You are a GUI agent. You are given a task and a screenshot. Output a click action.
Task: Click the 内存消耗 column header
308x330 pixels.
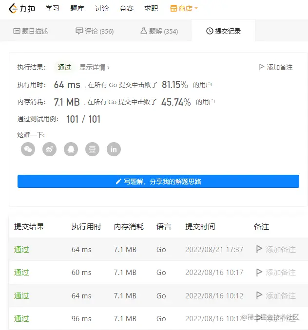click(x=129, y=227)
